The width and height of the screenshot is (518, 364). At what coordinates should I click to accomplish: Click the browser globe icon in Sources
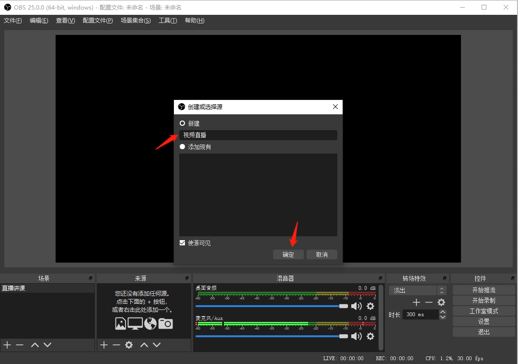(x=150, y=323)
